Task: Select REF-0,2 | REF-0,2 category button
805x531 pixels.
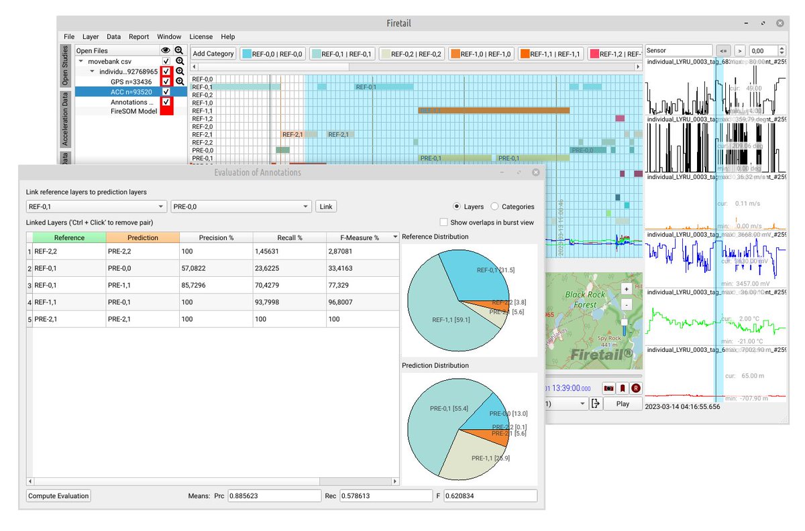Action: click(x=412, y=54)
